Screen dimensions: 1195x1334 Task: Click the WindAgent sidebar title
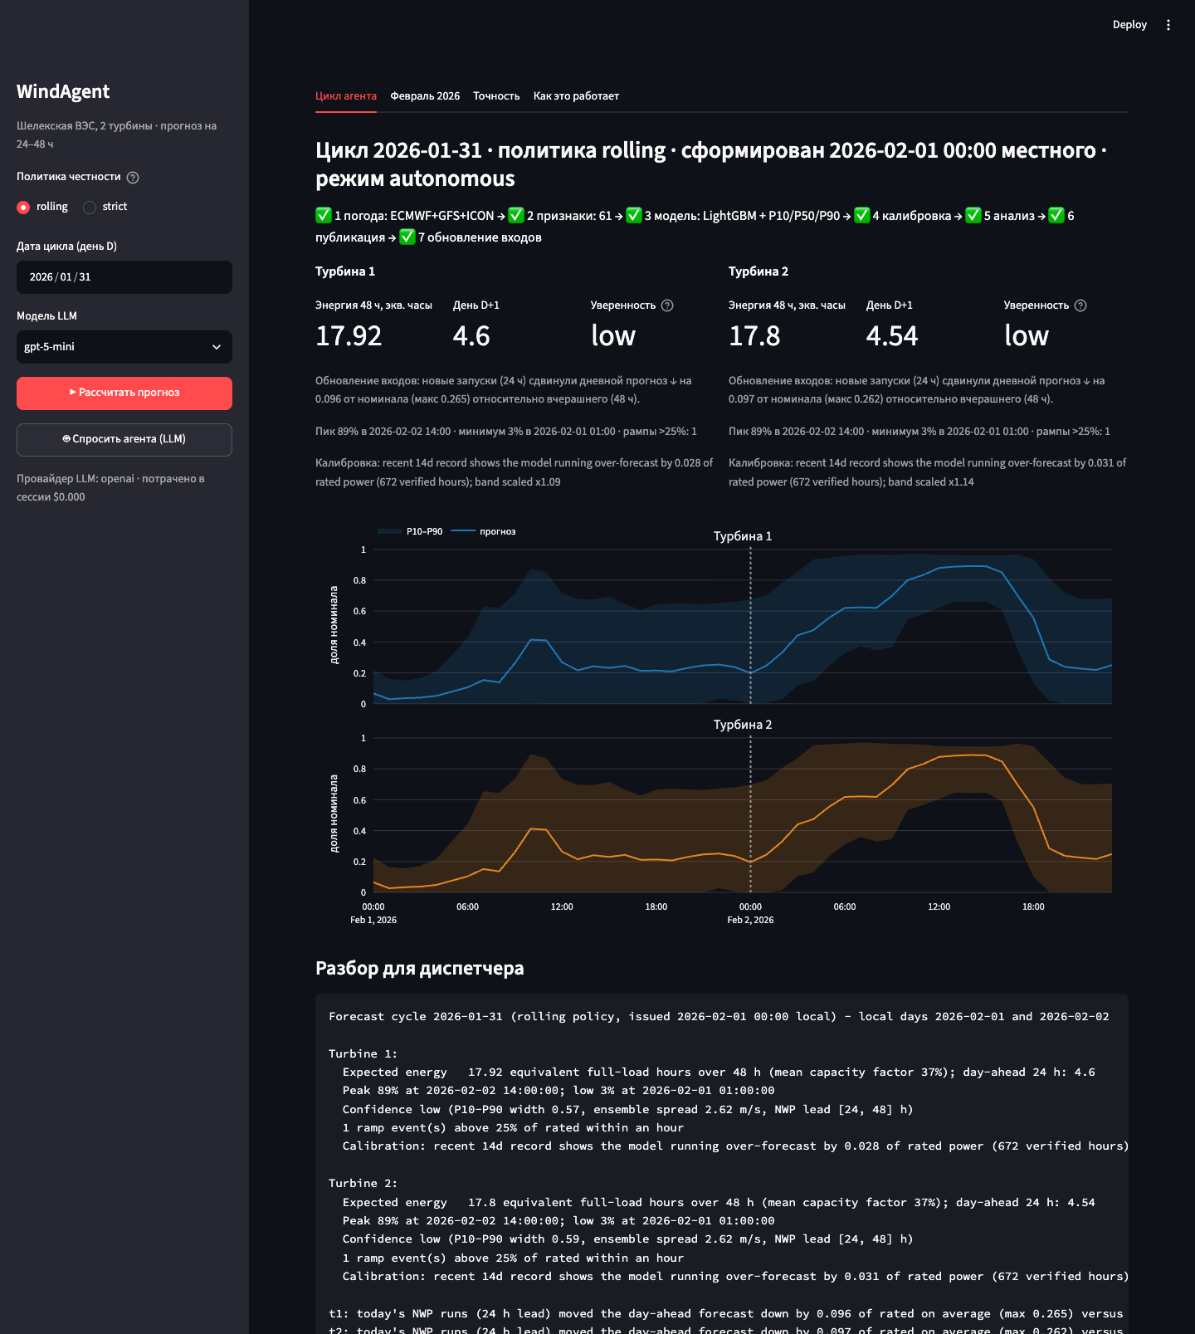tap(63, 92)
